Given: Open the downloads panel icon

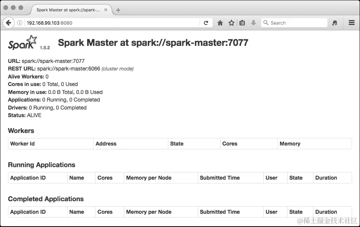Looking at the screenshot, I should click(253, 23).
